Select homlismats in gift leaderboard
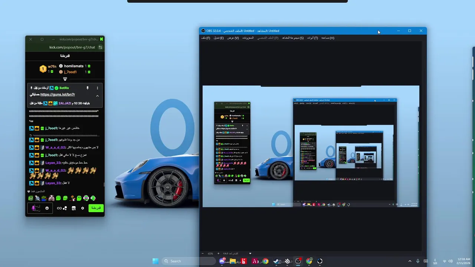Viewport: 475px width, 267px height. tap(74, 66)
